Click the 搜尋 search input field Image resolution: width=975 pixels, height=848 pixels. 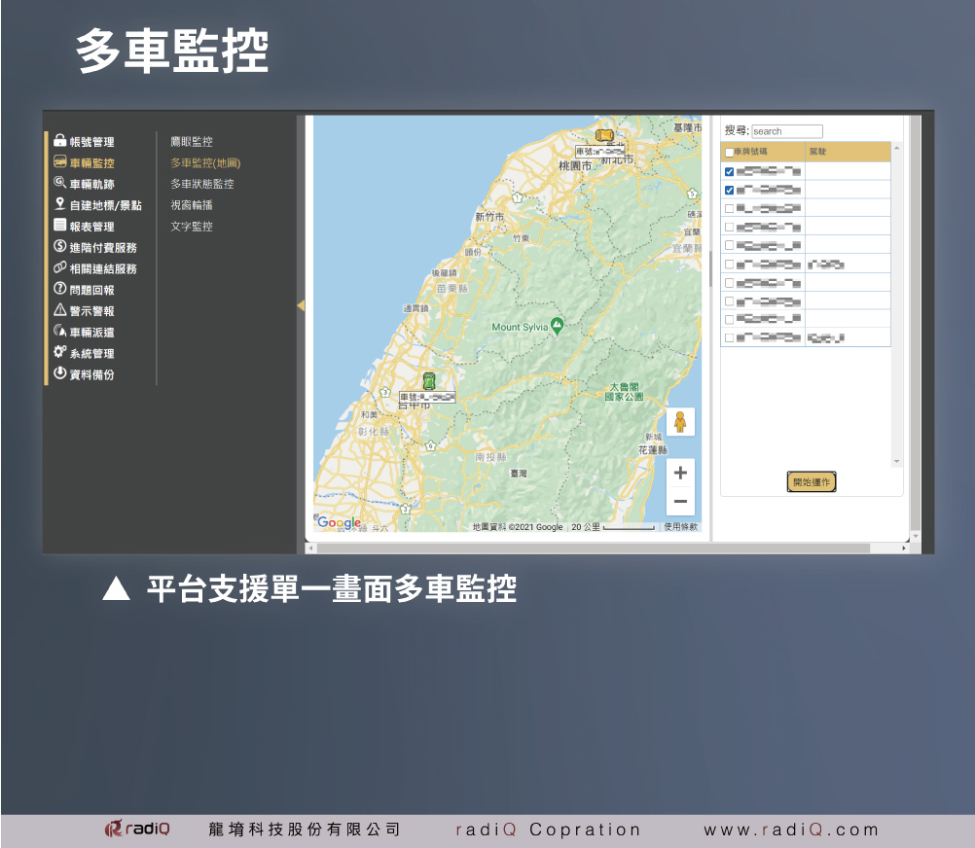(786, 131)
